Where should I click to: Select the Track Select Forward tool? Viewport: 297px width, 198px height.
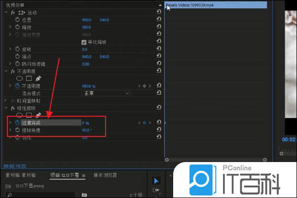click(x=156, y=190)
